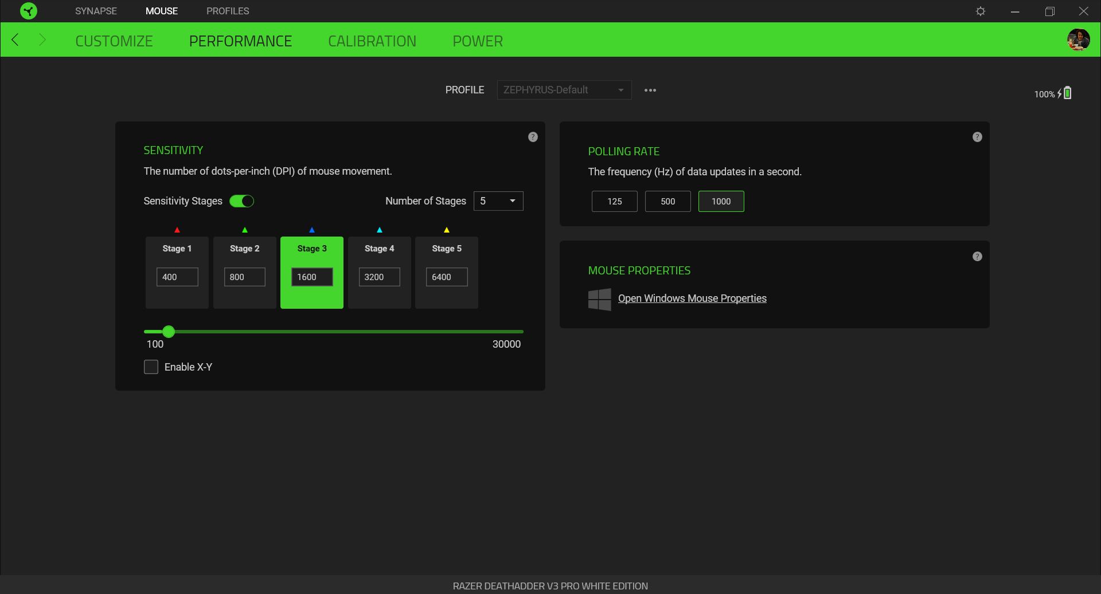Open the Sensitivity help question mark

532,137
